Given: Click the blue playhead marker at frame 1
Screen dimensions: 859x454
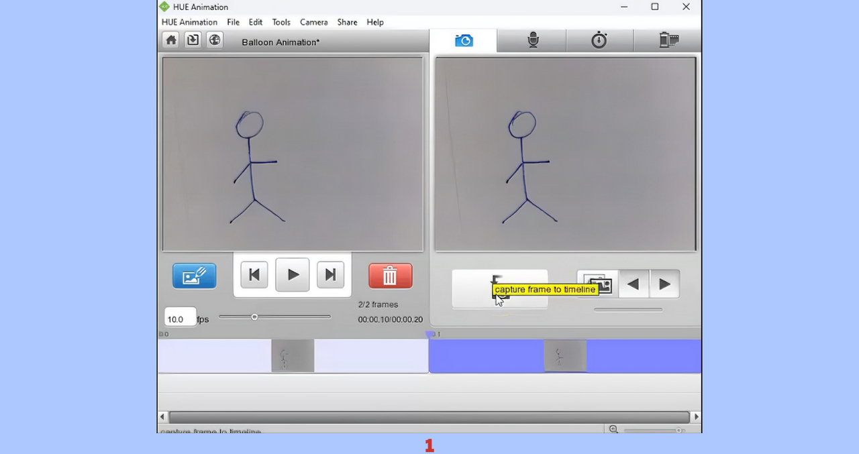Looking at the screenshot, I should tap(431, 334).
